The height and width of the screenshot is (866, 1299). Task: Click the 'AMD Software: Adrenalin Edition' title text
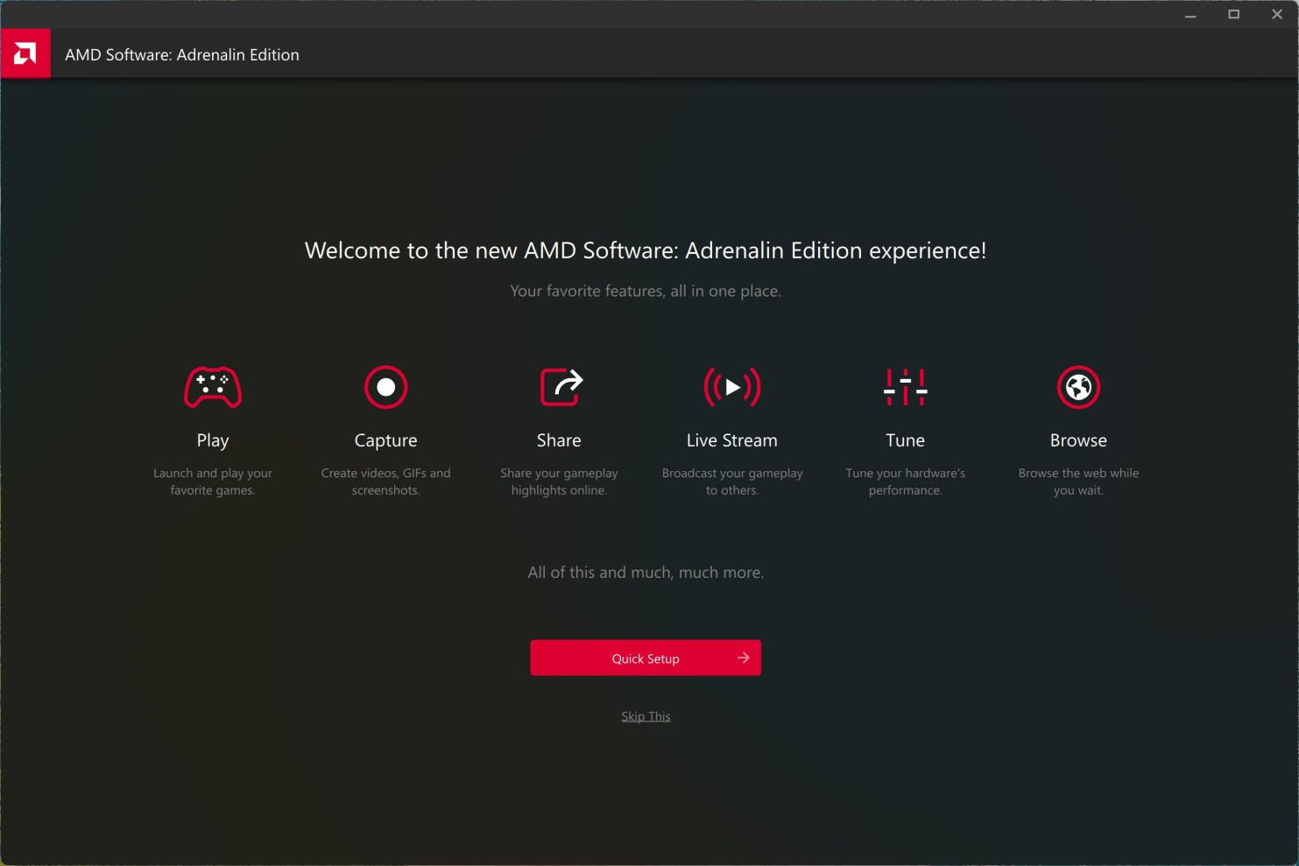tap(181, 54)
